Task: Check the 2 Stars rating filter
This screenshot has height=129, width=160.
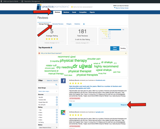Action: [x=57, y=112]
